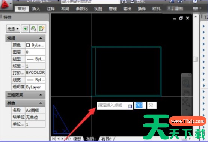This screenshot has height=142, width=208.
Task: Click the vertical scrollbar up arrow
Action: tap(196, 17)
